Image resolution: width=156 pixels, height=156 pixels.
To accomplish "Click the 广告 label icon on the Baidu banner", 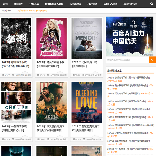I will [x=147, y=55].
